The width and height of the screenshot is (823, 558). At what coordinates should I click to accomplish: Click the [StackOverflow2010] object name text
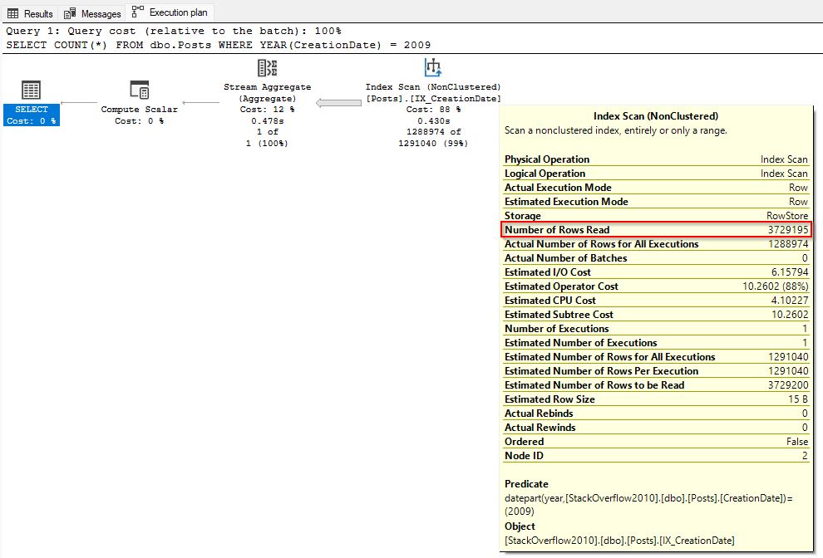(619, 541)
